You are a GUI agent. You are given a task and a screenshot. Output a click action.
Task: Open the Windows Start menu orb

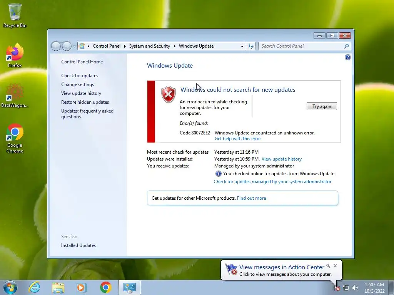pos(10,287)
